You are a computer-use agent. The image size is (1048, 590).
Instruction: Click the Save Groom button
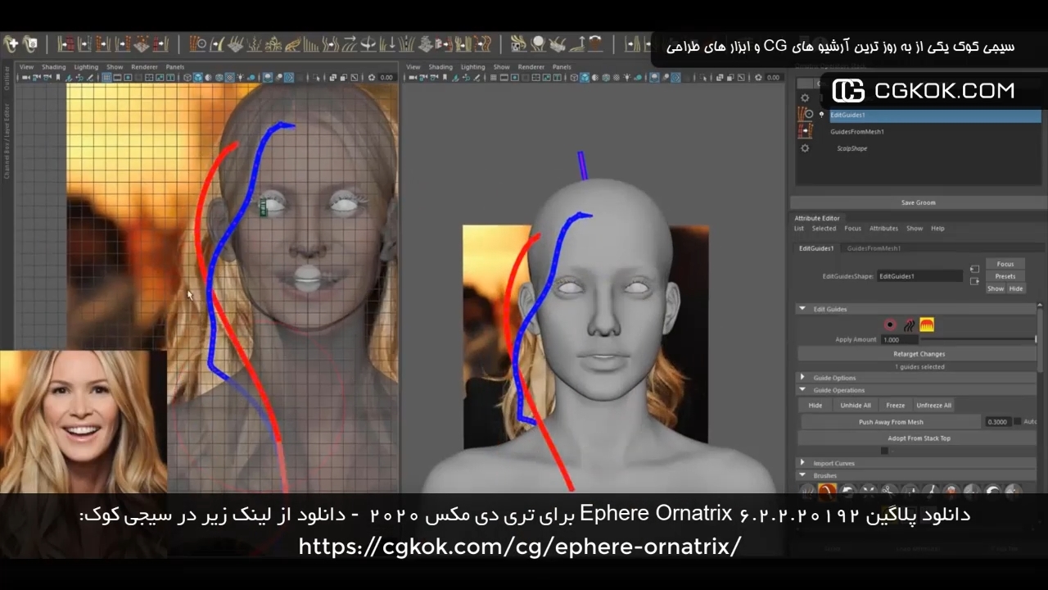tap(917, 202)
